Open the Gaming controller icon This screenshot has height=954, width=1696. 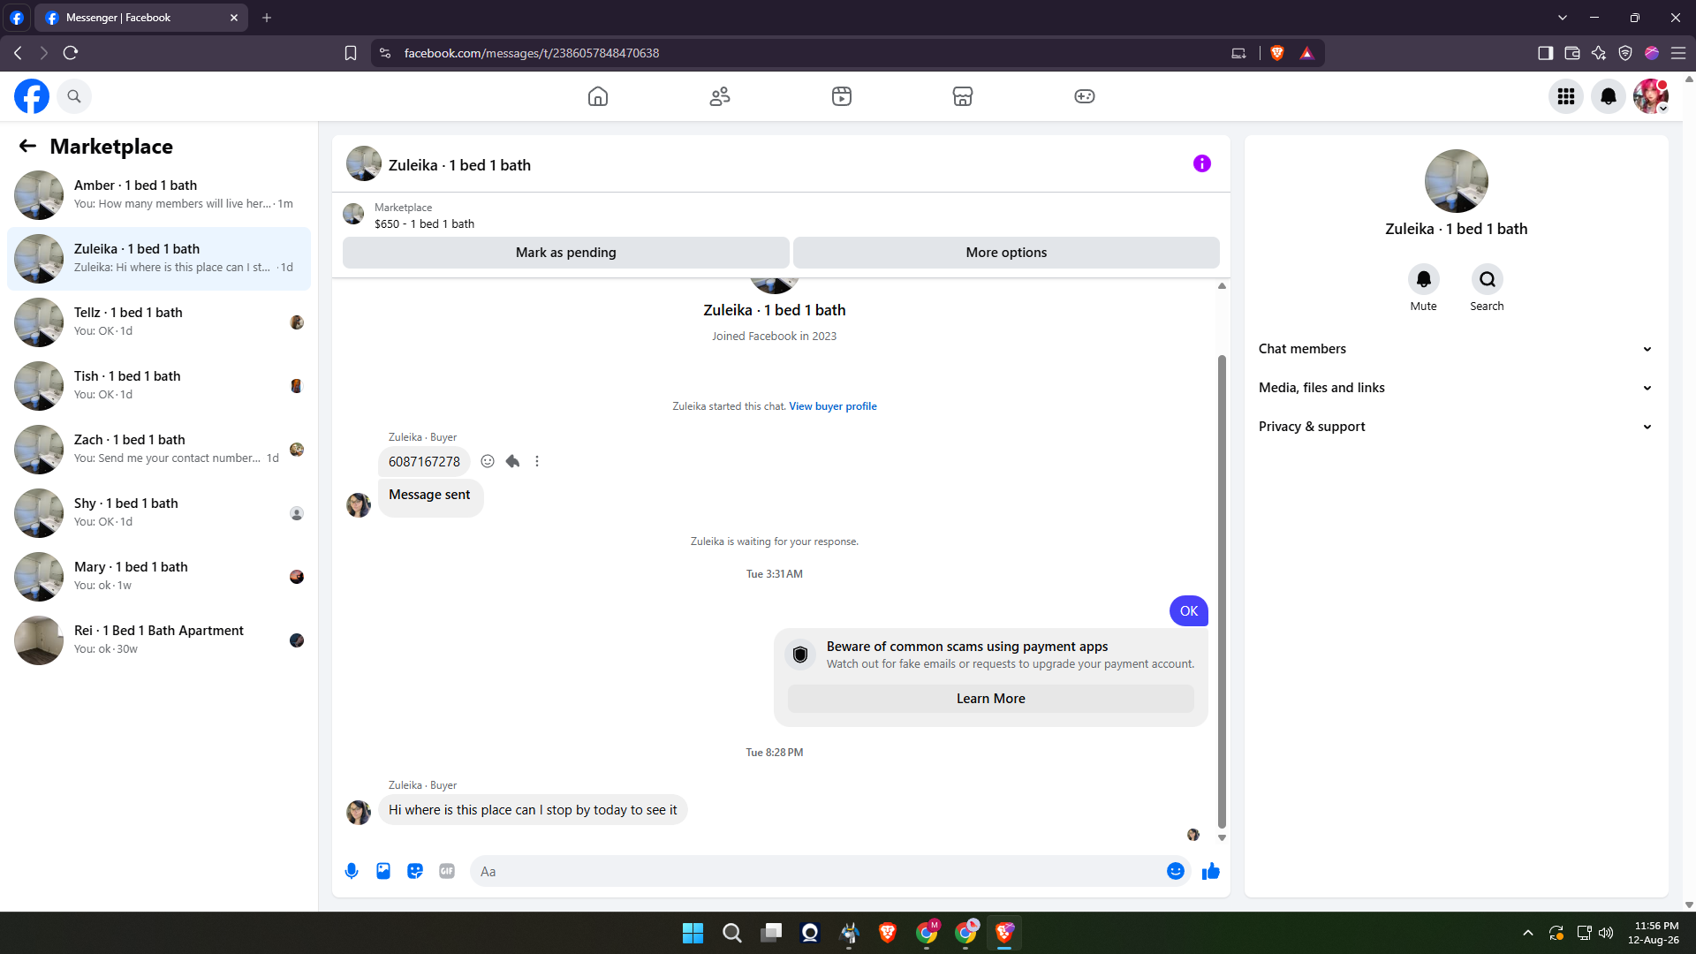click(x=1085, y=96)
